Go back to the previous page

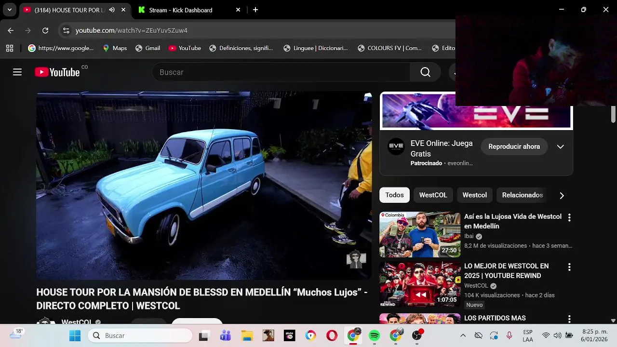11,30
